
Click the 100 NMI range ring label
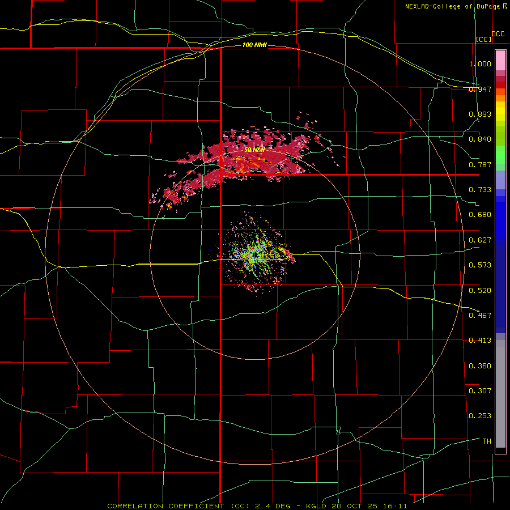(x=254, y=45)
